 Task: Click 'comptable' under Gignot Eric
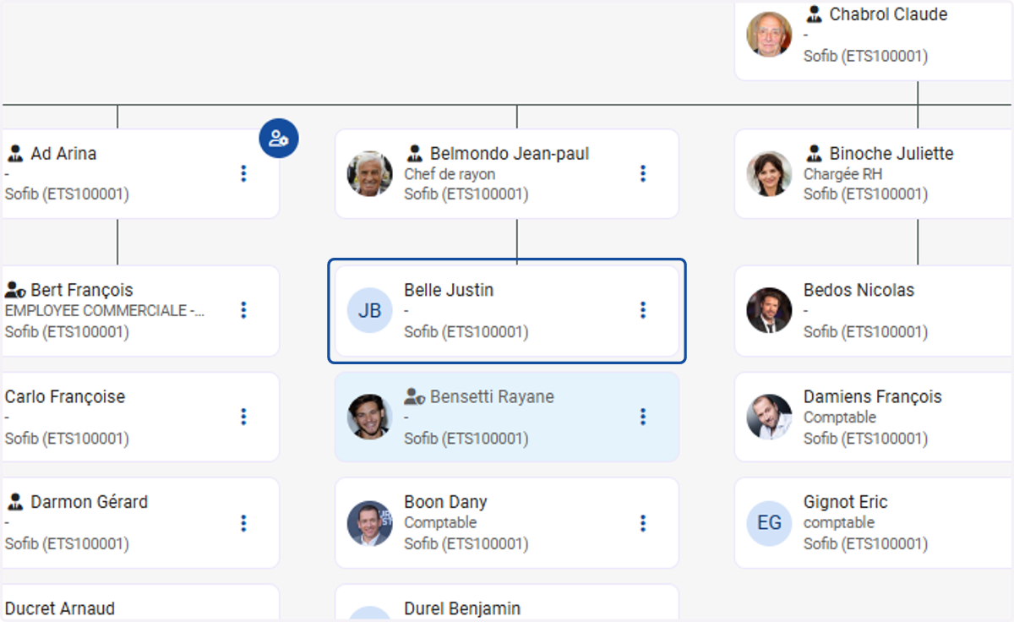[839, 523]
